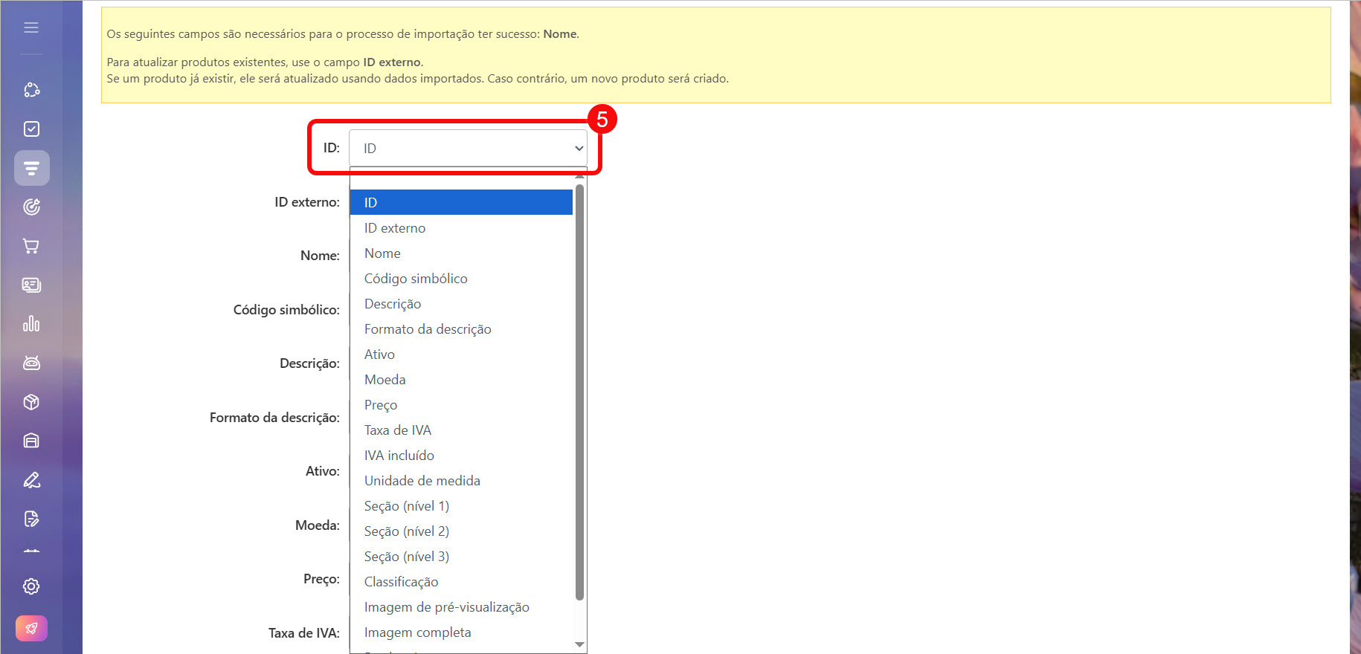Open the box inventory icon in sidebar
This screenshot has height=654, width=1361.
(31, 402)
